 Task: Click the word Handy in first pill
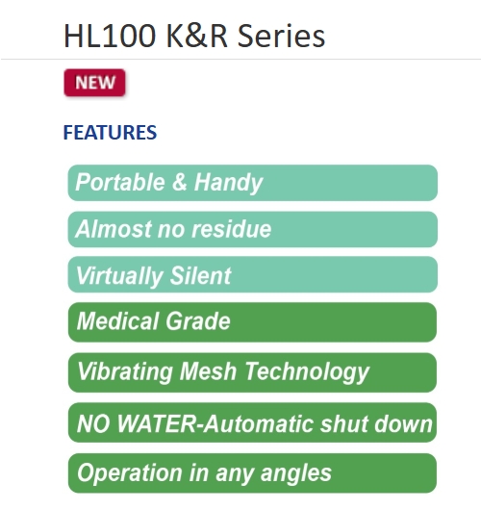point(229,183)
